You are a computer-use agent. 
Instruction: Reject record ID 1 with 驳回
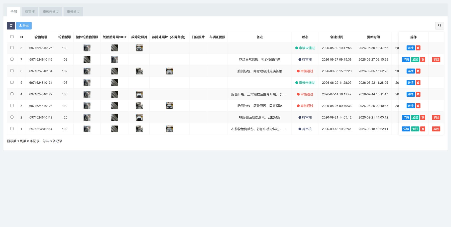pyautogui.click(x=436, y=129)
